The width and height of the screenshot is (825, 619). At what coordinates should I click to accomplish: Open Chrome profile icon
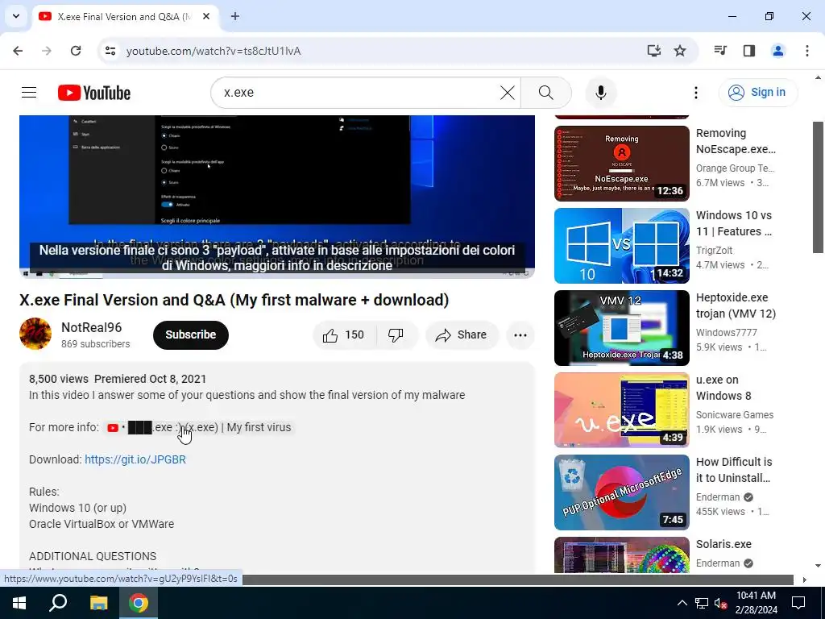[777, 51]
